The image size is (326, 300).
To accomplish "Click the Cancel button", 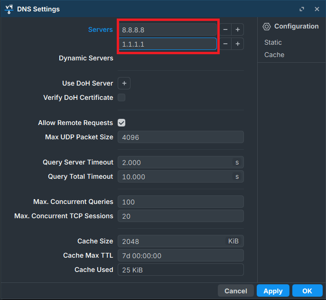I will [236, 290].
